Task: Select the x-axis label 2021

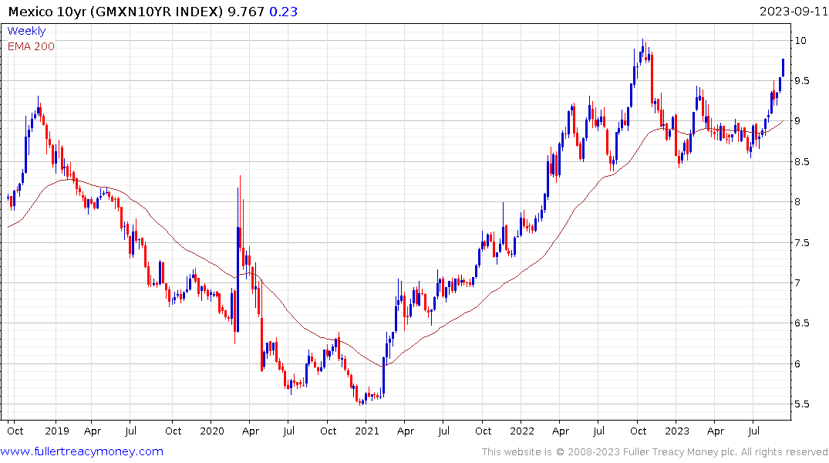Action: (367, 431)
